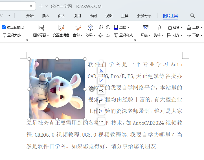This screenshot has height=160, width=204.
Task: Click the 重设大小 button
Action: pyautogui.click(x=11, y=35)
